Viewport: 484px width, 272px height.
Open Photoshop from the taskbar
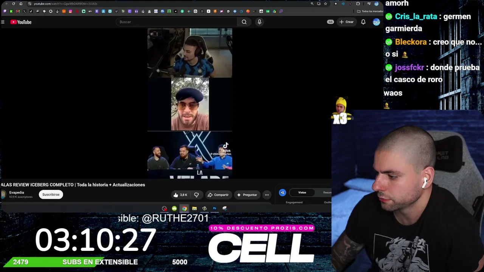click(x=214, y=209)
